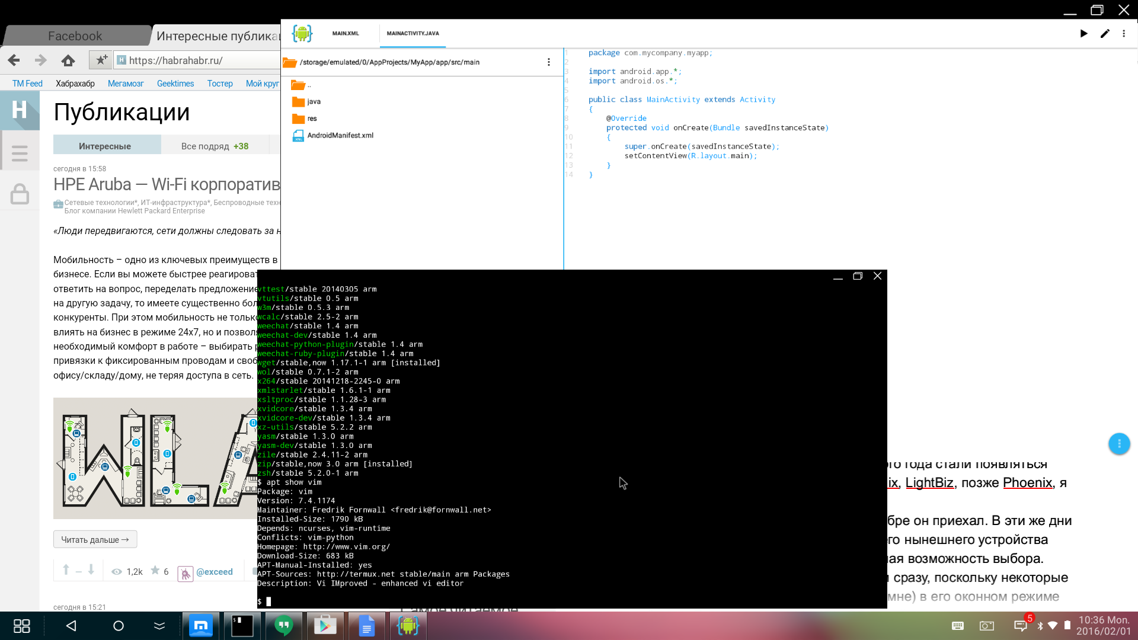The image size is (1138, 640).
Task: Go back in the browser
Action: 14,60
